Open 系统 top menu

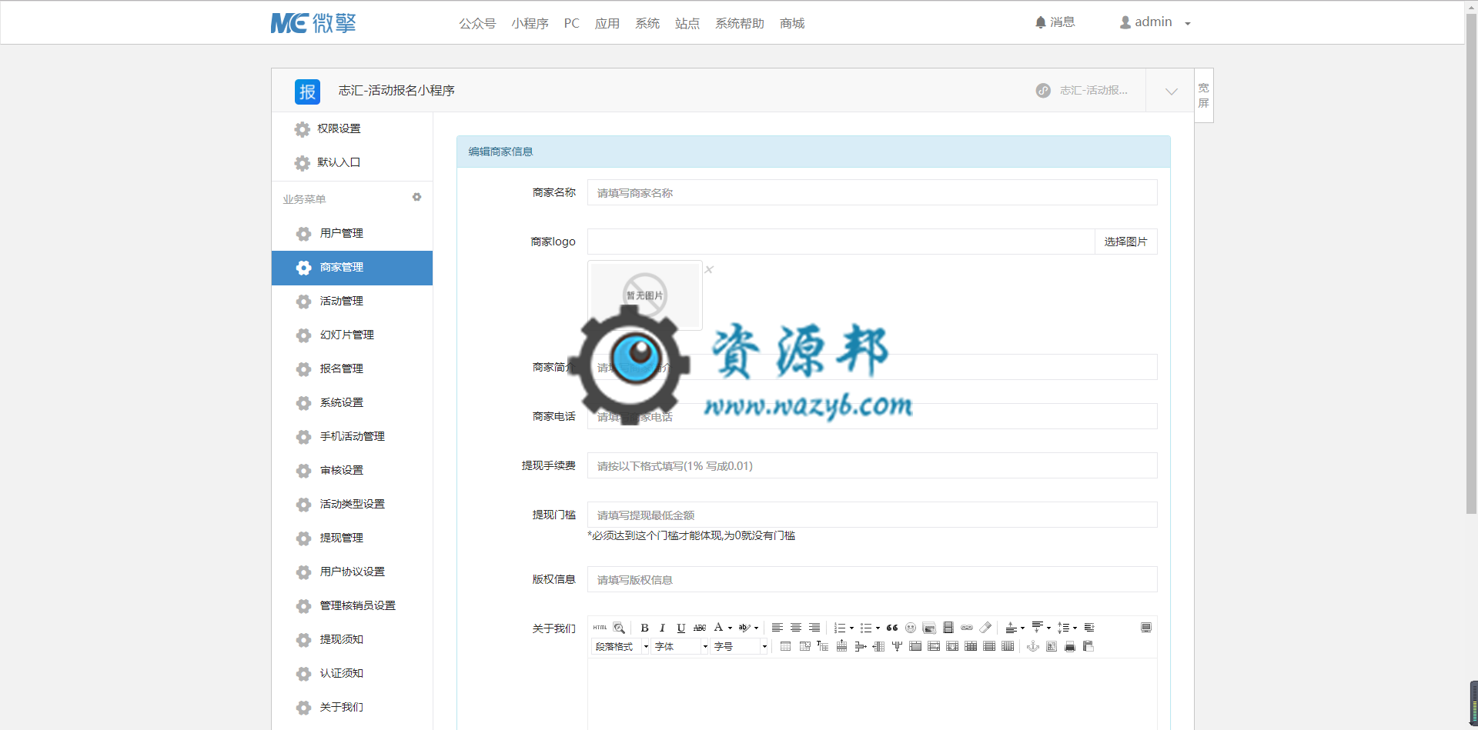(647, 23)
